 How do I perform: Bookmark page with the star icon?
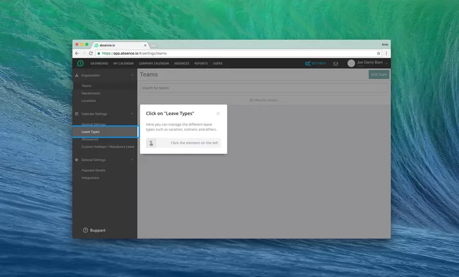pyautogui.click(x=379, y=53)
